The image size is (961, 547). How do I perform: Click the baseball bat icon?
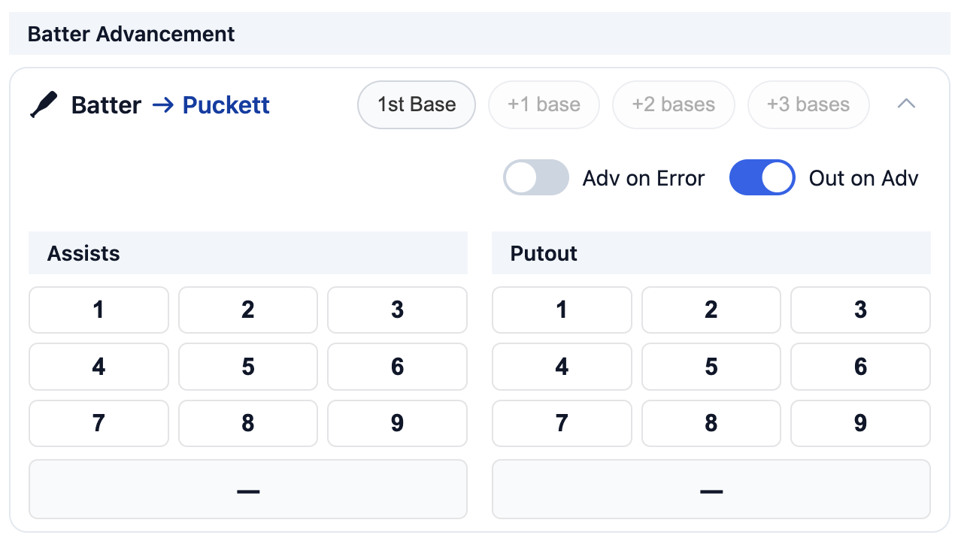(x=44, y=104)
